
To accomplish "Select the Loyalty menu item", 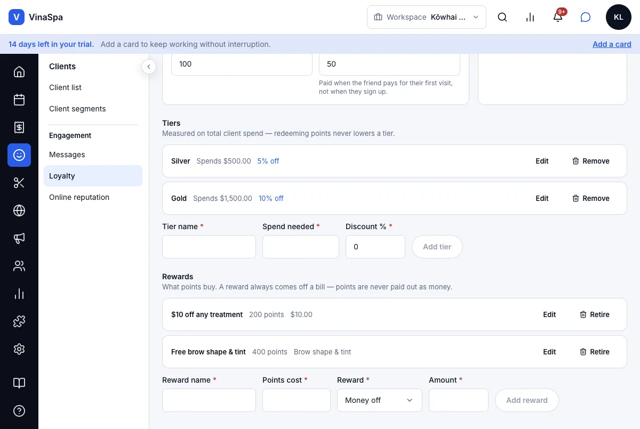I will (x=93, y=176).
